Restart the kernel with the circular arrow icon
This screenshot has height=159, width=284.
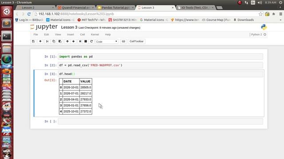pyautogui.click(x=91, y=41)
